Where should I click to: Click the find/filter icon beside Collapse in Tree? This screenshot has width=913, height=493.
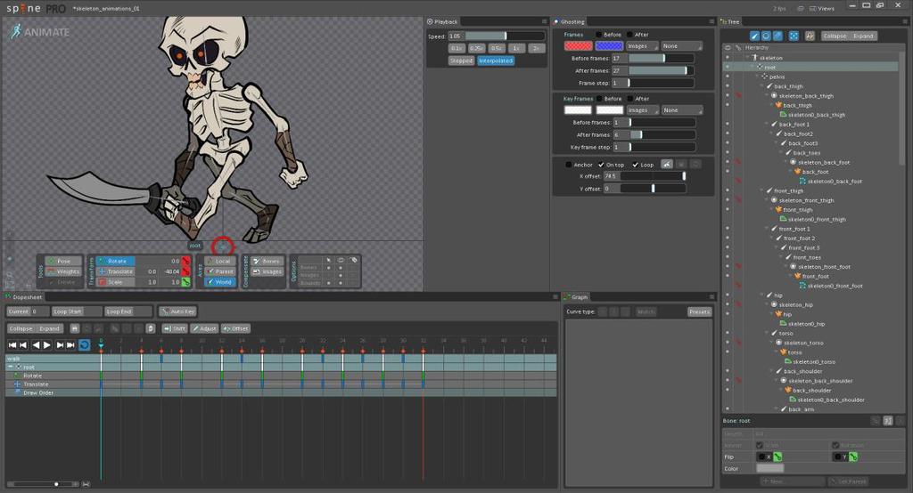pos(810,36)
